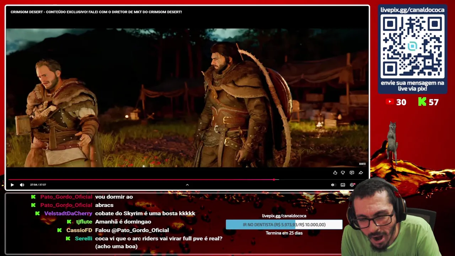Mute the video with the speaker icon
The width and height of the screenshot is (455, 256).
(x=22, y=185)
